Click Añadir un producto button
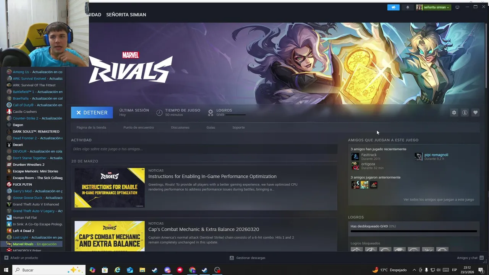Viewport: 489px width, 275px height. (x=21, y=258)
